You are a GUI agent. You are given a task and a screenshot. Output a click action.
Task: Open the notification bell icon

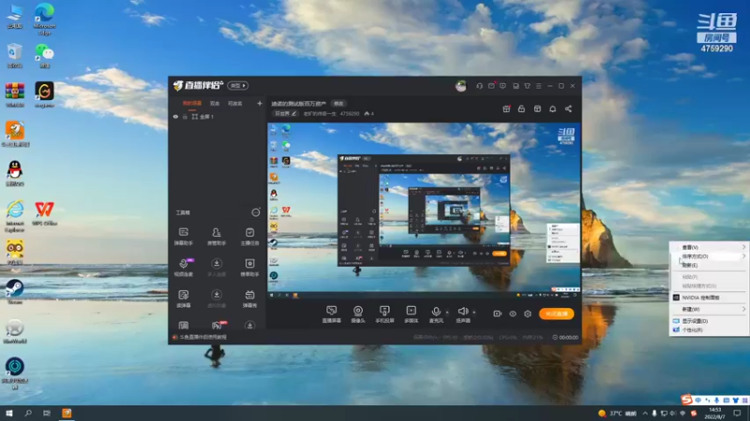click(x=552, y=109)
